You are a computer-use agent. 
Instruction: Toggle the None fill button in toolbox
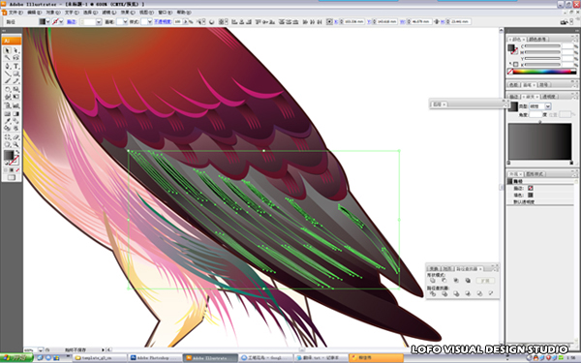tap(17, 170)
